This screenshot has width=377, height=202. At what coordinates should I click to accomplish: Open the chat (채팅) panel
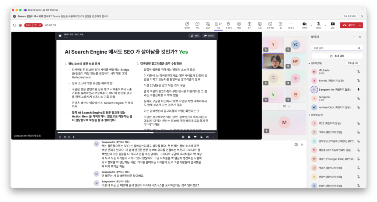coord(197,25)
